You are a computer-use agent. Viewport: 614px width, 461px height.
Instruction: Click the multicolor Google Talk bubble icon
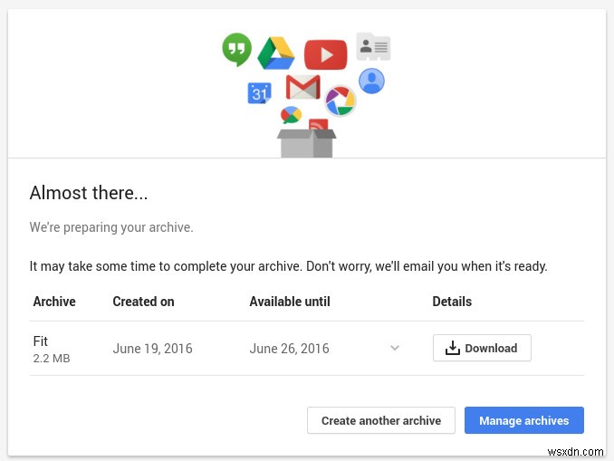(292, 115)
